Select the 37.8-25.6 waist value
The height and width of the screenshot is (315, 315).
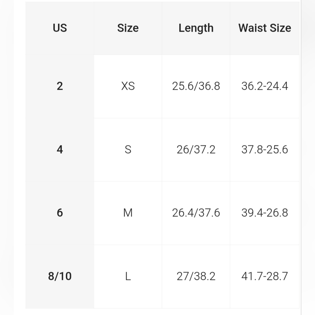pos(265,149)
